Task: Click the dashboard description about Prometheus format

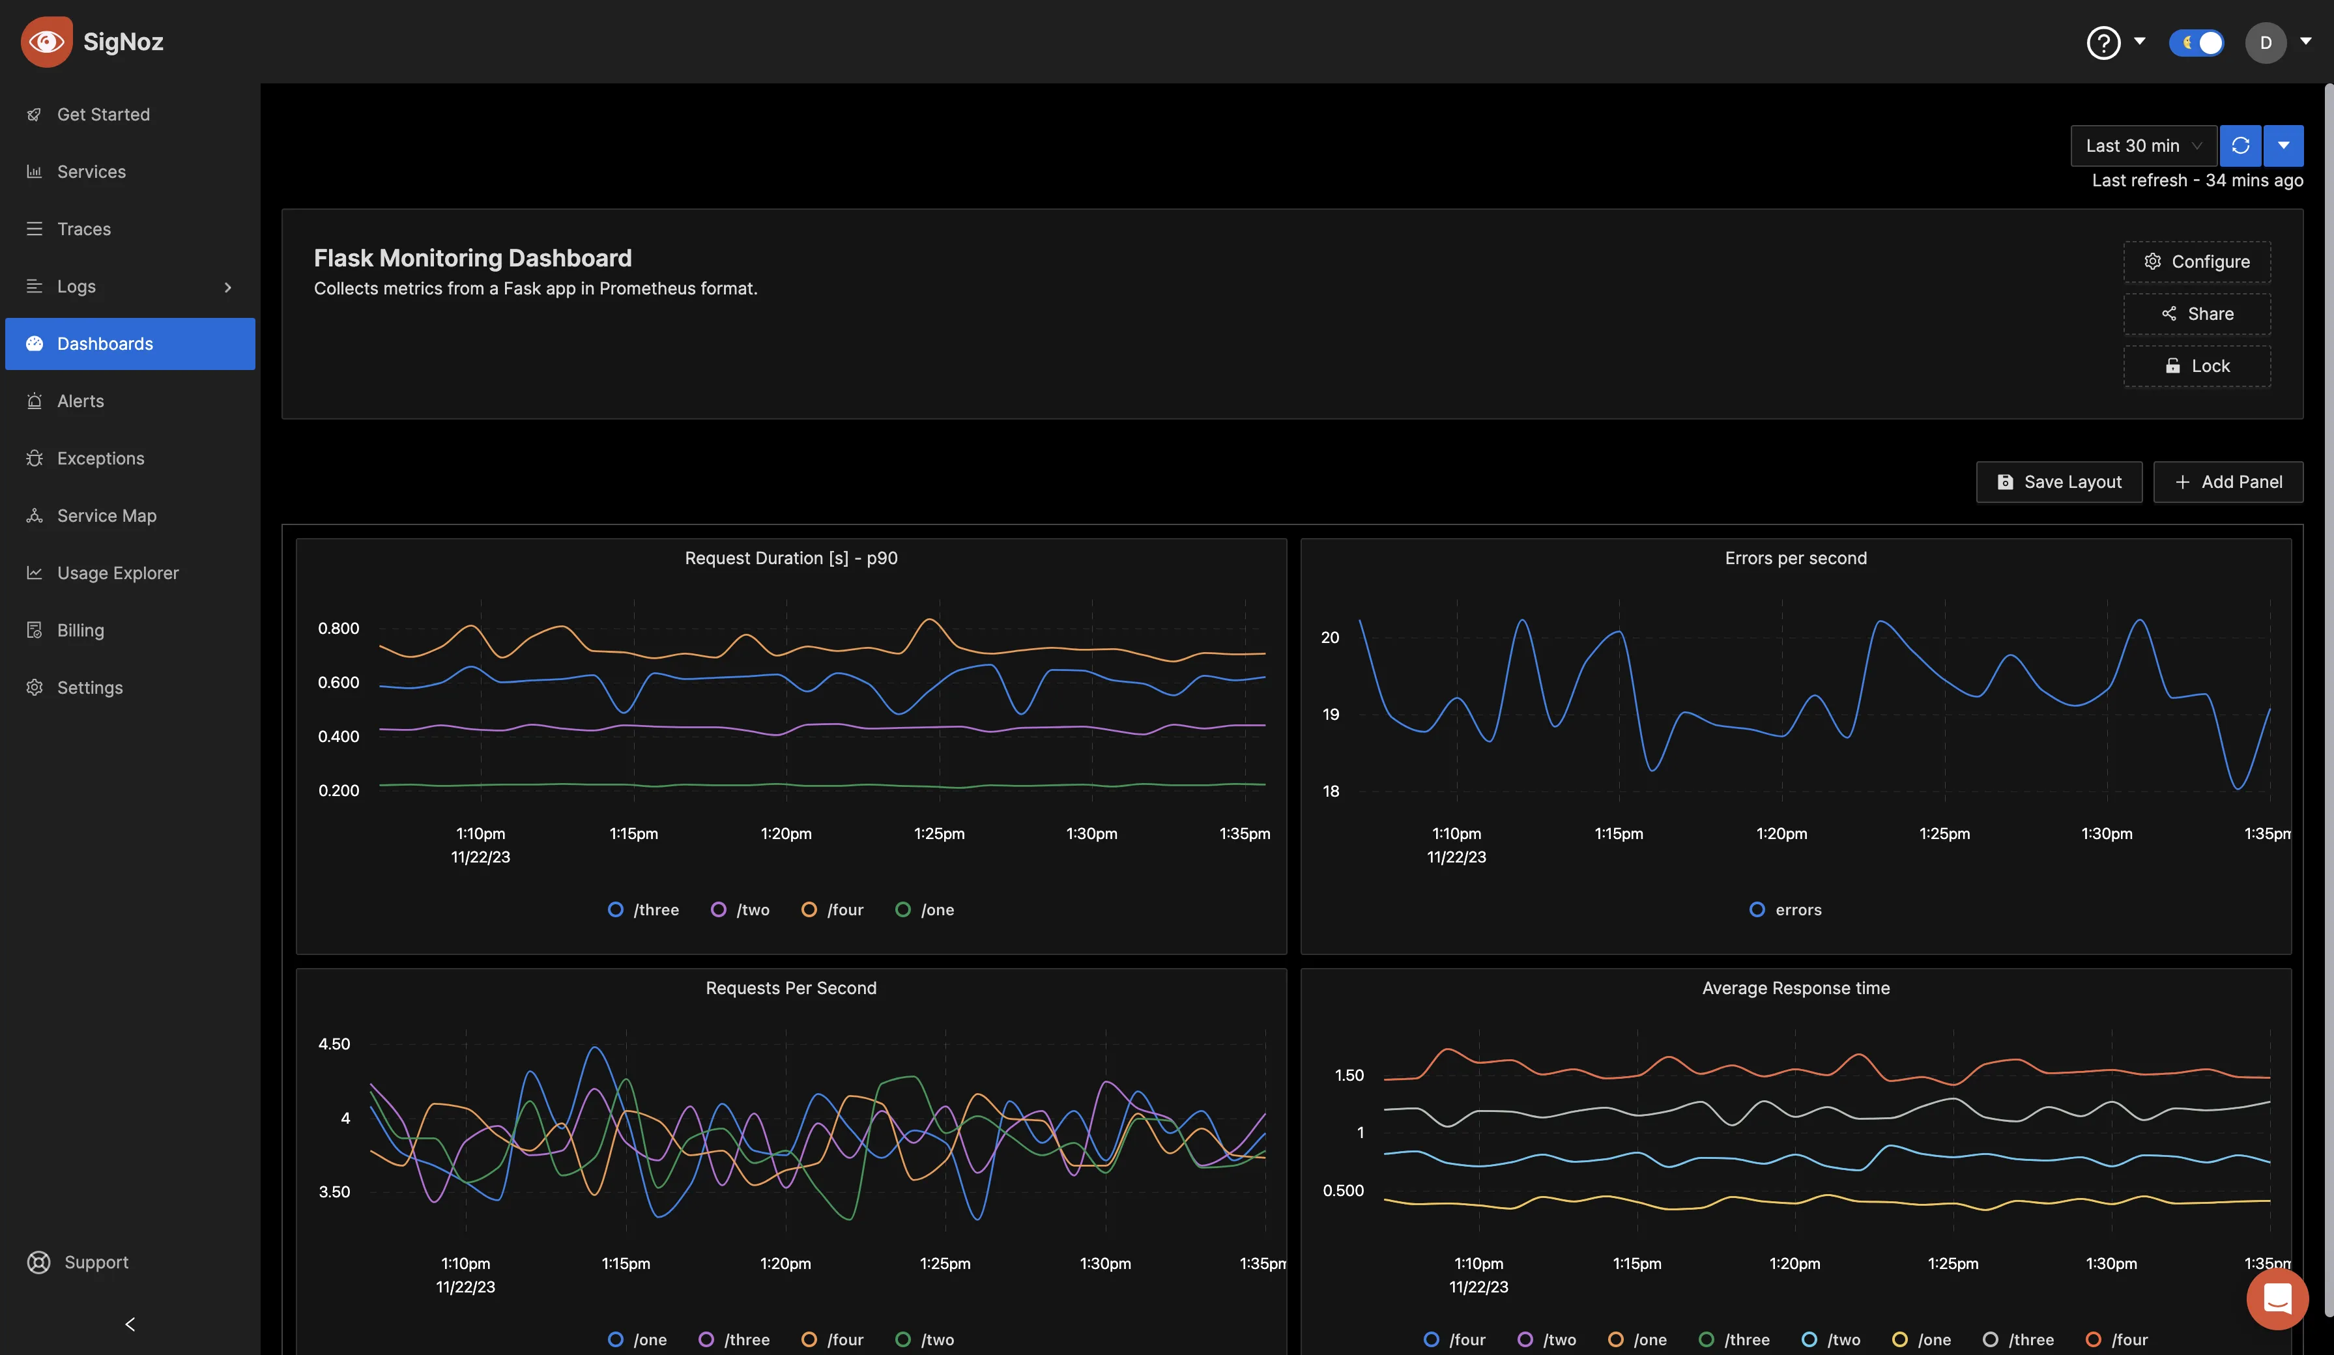Action: (x=536, y=289)
